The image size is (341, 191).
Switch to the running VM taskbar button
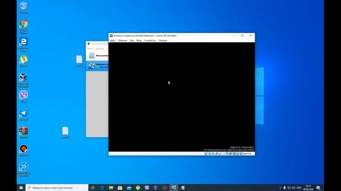(174, 187)
